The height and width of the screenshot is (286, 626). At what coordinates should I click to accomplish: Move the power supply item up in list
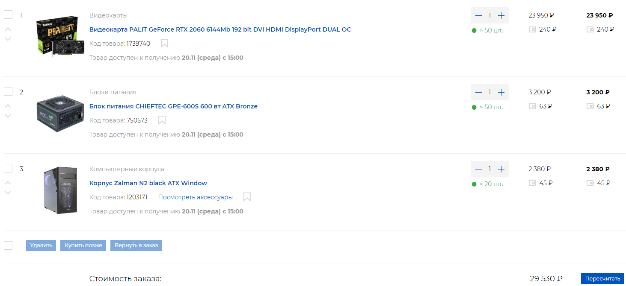8,106
